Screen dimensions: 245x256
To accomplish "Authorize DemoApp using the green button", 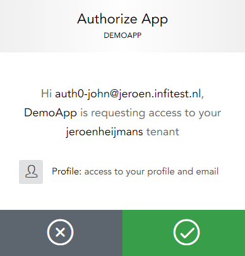I will pyautogui.click(x=184, y=233).
